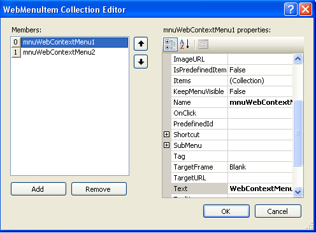Image resolution: width=316 pixels, height=233 pixels.
Task: Click the ImageURL empty value field
Action: [x=261, y=59]
